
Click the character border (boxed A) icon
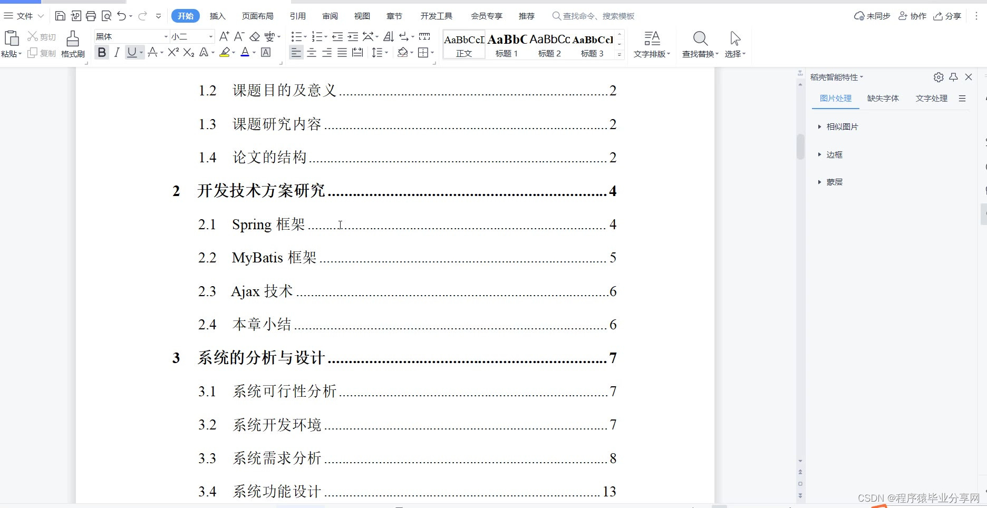point(266,52)
